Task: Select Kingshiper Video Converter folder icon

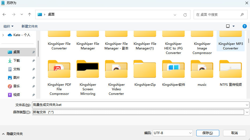Action: coord(116,69)
